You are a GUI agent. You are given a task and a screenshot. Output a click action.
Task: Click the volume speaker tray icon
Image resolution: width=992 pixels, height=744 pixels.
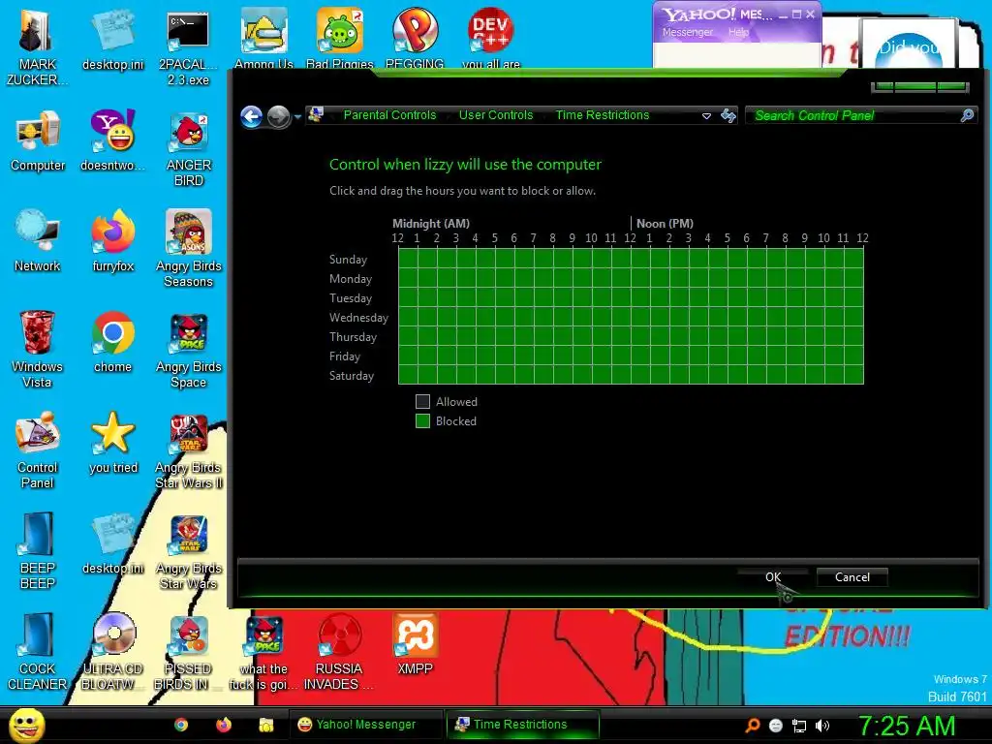click(822, 726)
